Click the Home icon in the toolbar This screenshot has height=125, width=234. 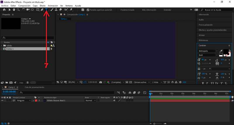click(x=4, y=10)
